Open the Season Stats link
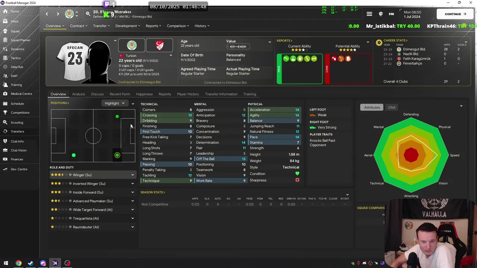 152,192
